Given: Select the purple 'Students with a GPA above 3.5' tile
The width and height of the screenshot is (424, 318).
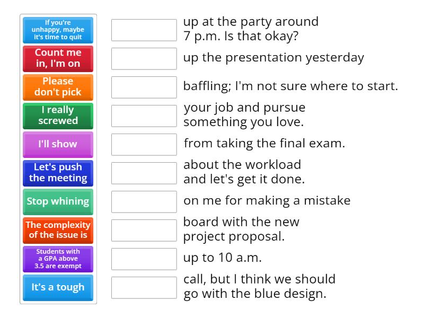Looking at the screenshot, I should (58, 259).
